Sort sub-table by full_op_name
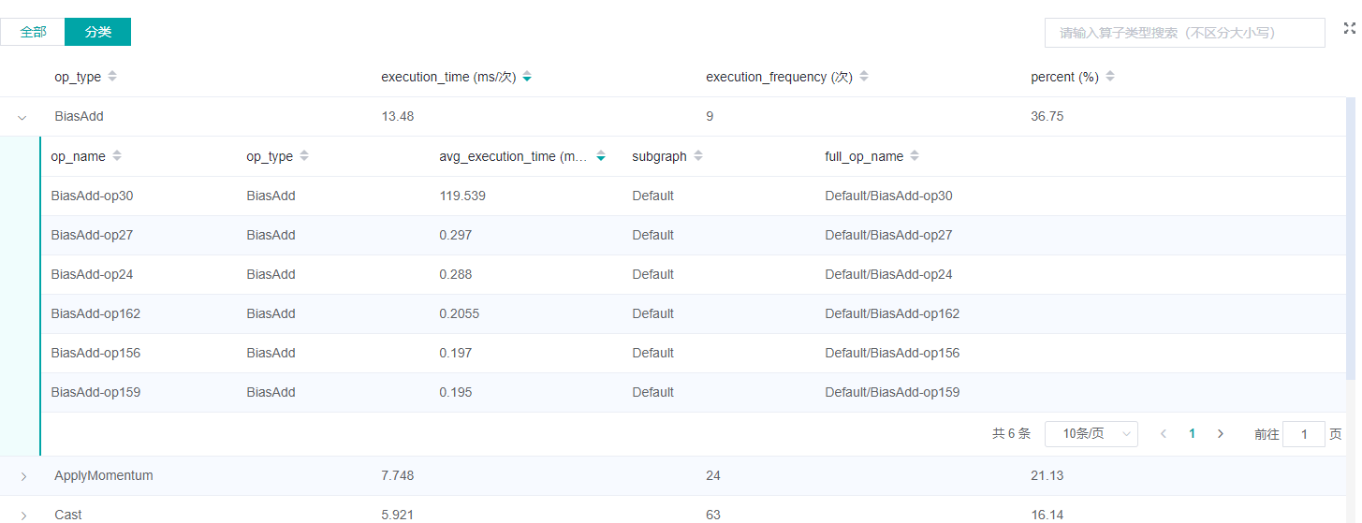Viewport: 1362px width, 523px height. [915, 156]
